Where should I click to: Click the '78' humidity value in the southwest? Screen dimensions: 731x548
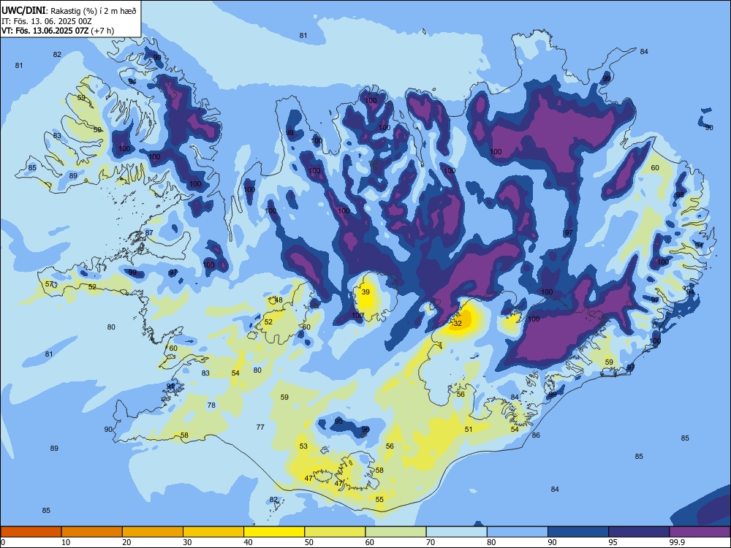click(211, 405)
